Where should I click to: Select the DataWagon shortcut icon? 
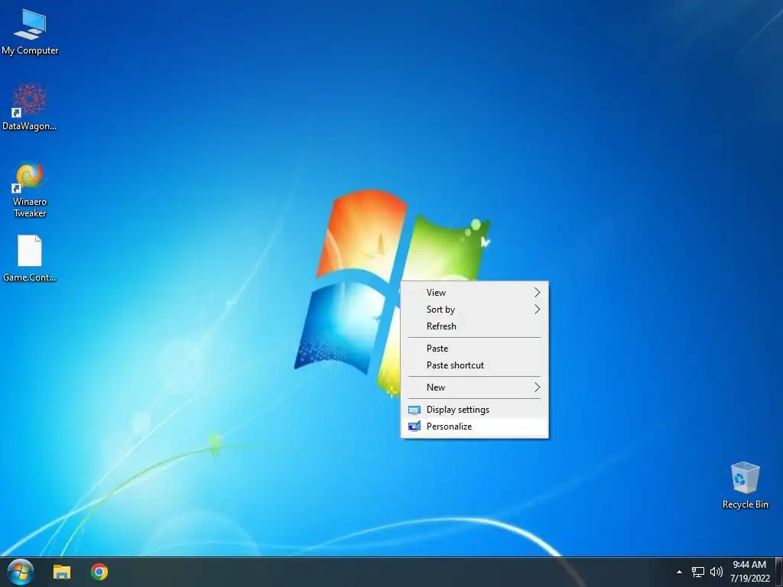pos(30,107)
